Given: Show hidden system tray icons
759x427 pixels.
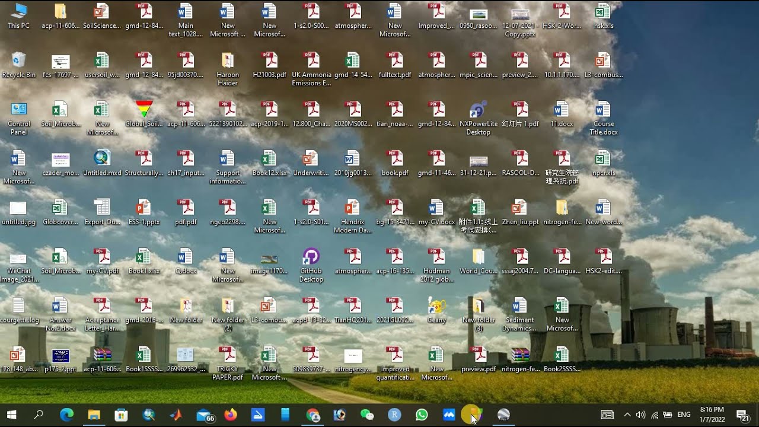Looking at the screenshot, I should [627, 415].
